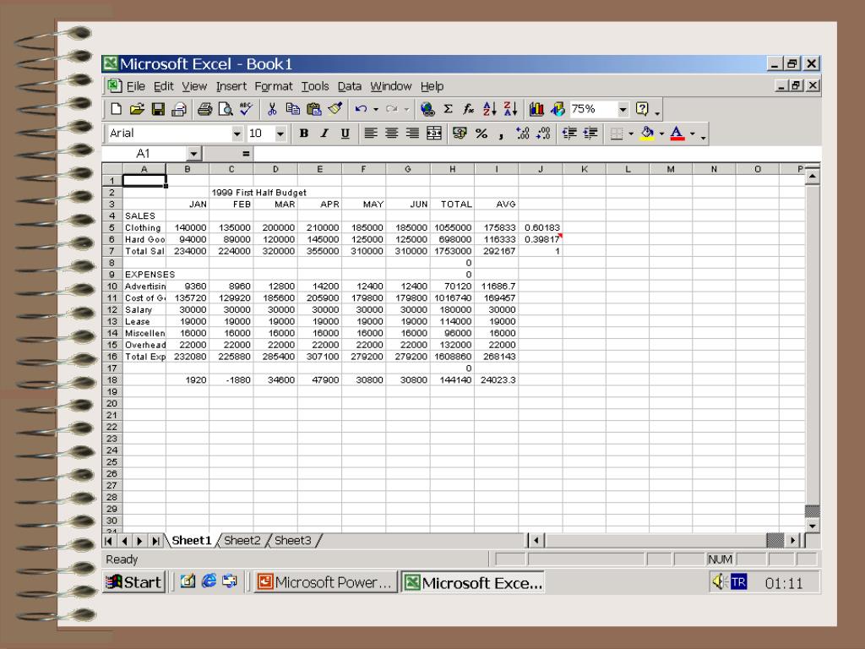The image size is (865, 649).
Task: Open the Arial font name dropdown
Action: point(237,134)
